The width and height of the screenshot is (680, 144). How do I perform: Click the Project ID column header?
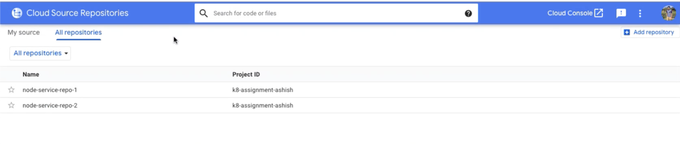coord(246,74)
